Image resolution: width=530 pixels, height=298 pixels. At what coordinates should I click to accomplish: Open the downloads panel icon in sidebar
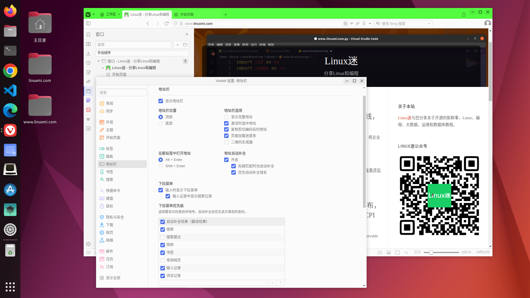[x=88, y=54]
